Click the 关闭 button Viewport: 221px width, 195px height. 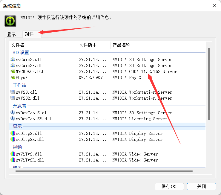click(201, 187)
